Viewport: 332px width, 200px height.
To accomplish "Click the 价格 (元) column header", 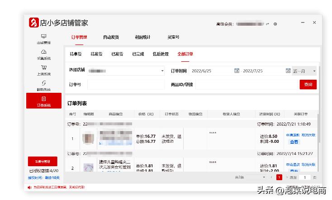I will click(x=146, y=114).
